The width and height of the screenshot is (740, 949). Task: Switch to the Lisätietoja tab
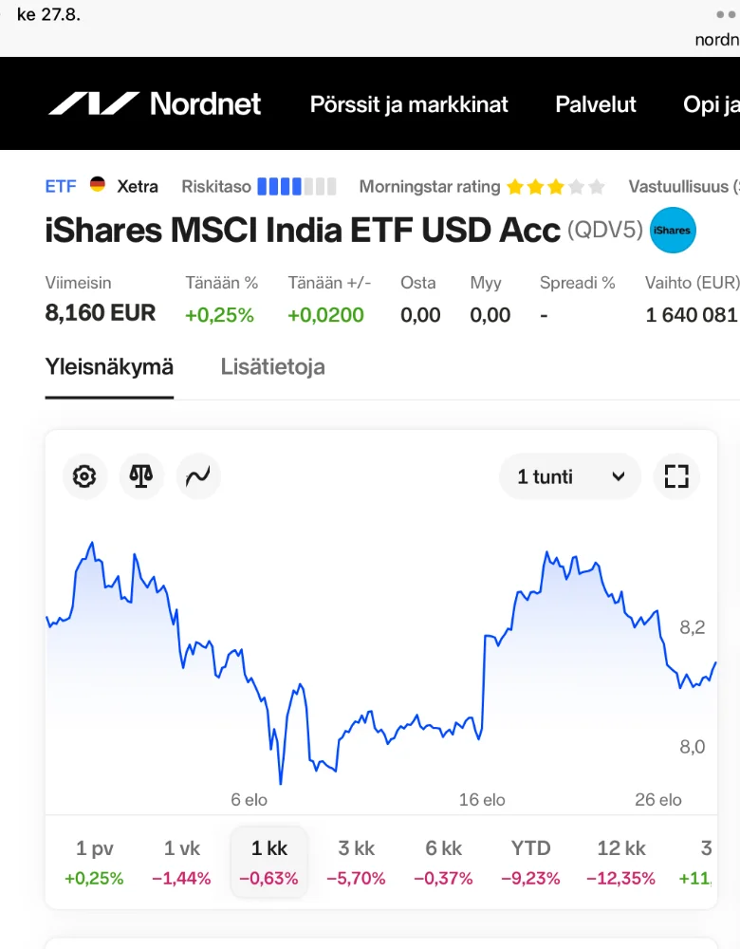point(272,367)
